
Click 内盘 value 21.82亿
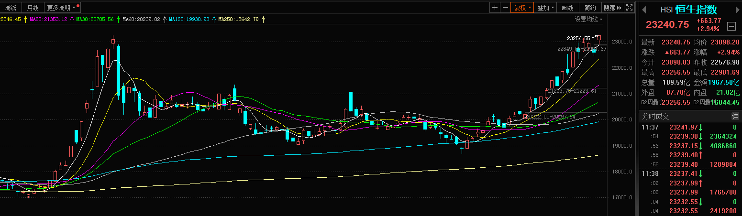tap(727, 92)
